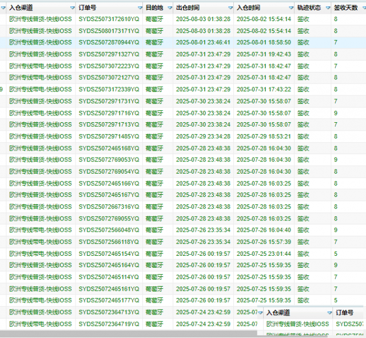Image resolution: width=366 pixels, height=338 pixels.
Task: Select the 出仓时间 cell 2025-07-29 23:34:28
Action: [x=203, y=136]
